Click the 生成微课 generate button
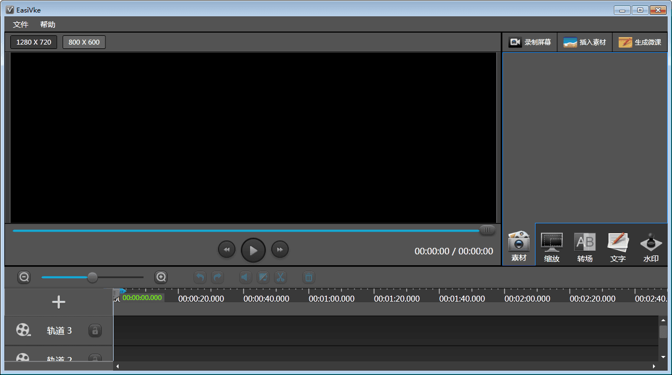Screen dimensions: 672x375 pos(640,42)
